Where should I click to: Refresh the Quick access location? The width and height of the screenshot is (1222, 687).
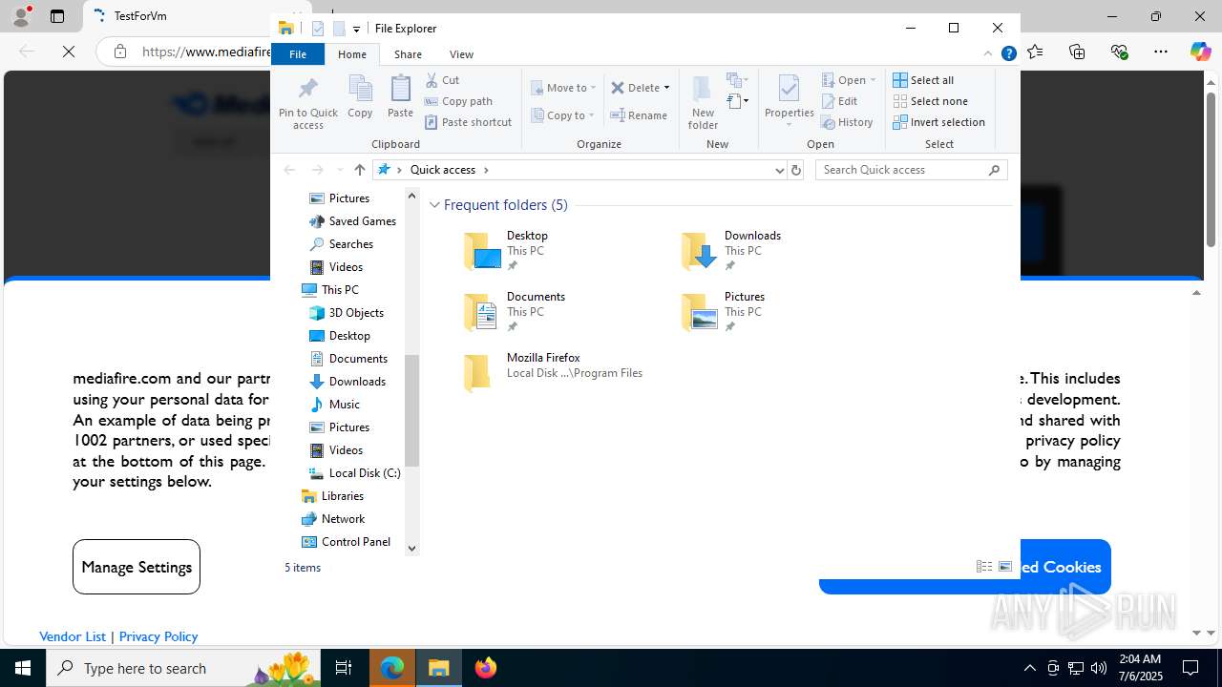click(x=796, y=170)
